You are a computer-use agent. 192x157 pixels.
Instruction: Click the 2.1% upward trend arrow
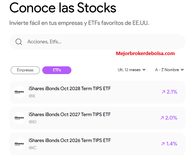tap(163, 92)
